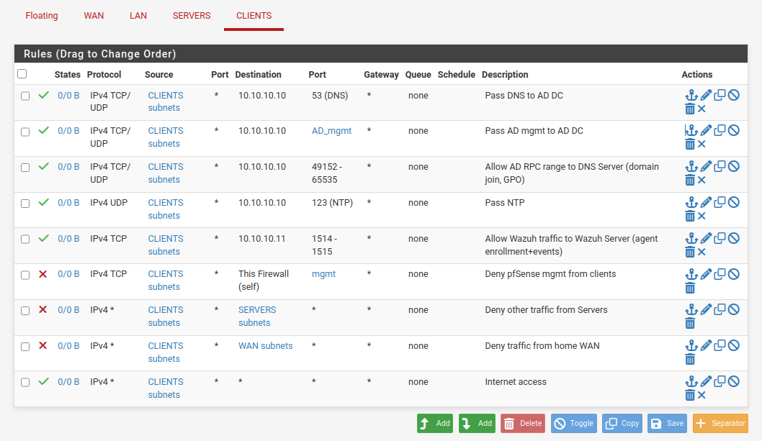Disable the Pass NTP rule
The height and width of the screenshot is (441, 762).
coord(734,203)
